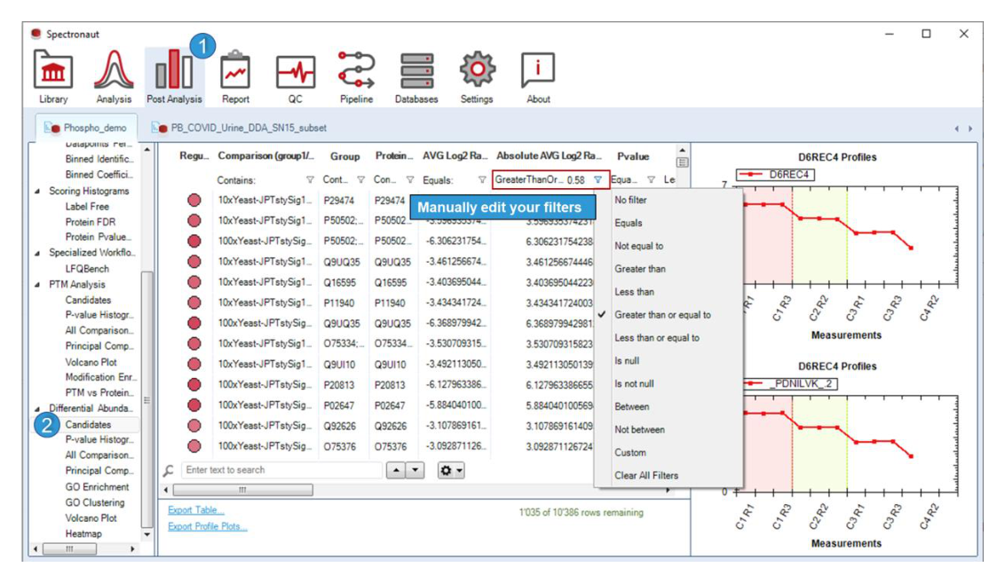Screen dimensions: 1005x583
Task: Open the Databases module
Action: (416, 77)
